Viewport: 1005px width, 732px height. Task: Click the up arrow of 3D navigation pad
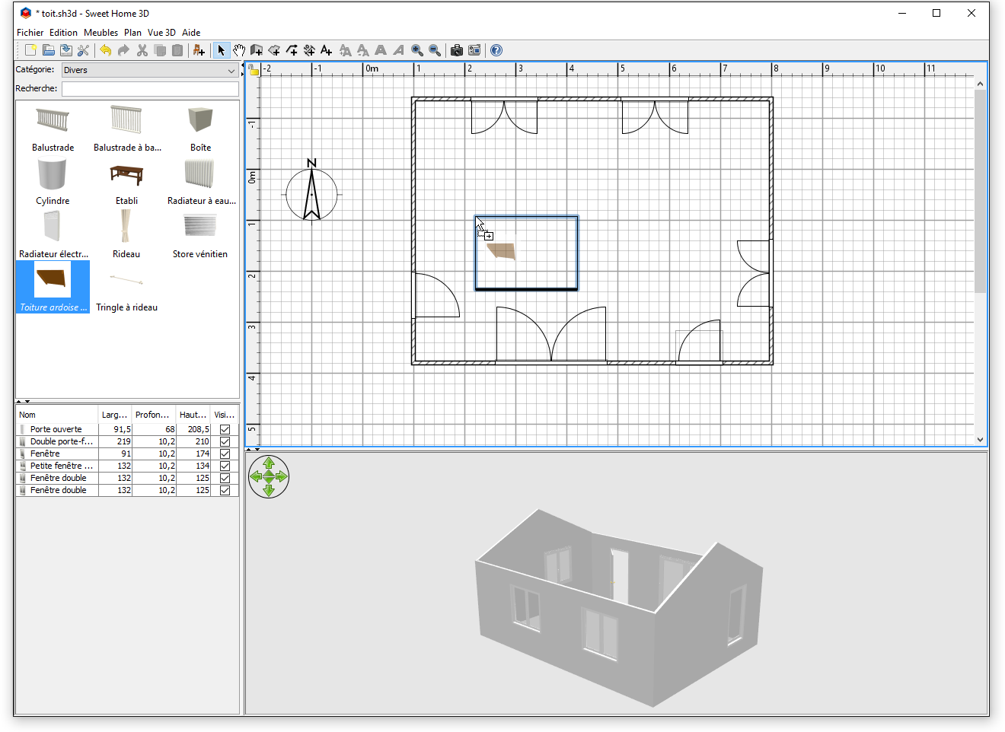coord(269,463)
